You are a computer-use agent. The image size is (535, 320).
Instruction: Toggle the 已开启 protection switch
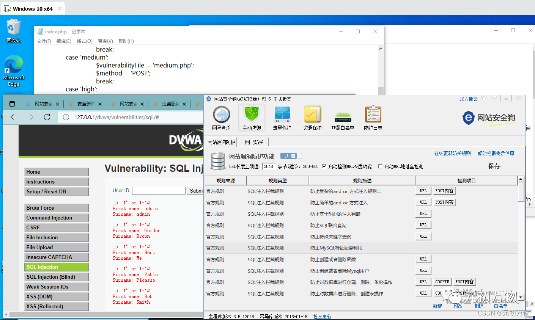291,156
